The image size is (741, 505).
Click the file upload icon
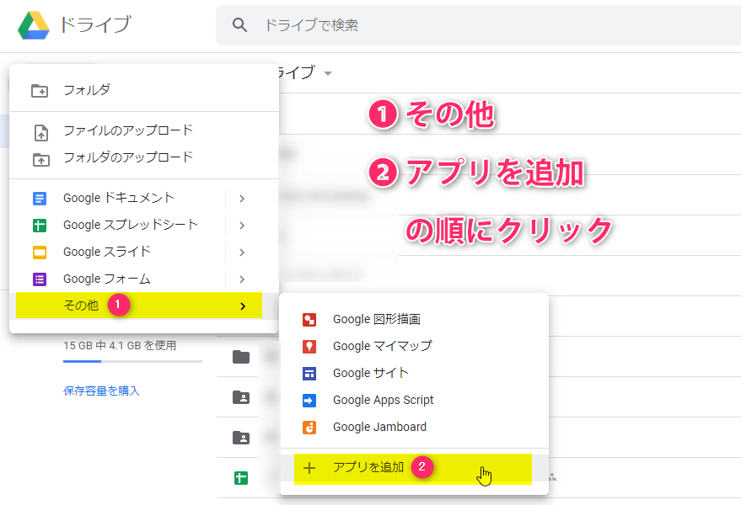pyautogui.click(x=41, y=133)
